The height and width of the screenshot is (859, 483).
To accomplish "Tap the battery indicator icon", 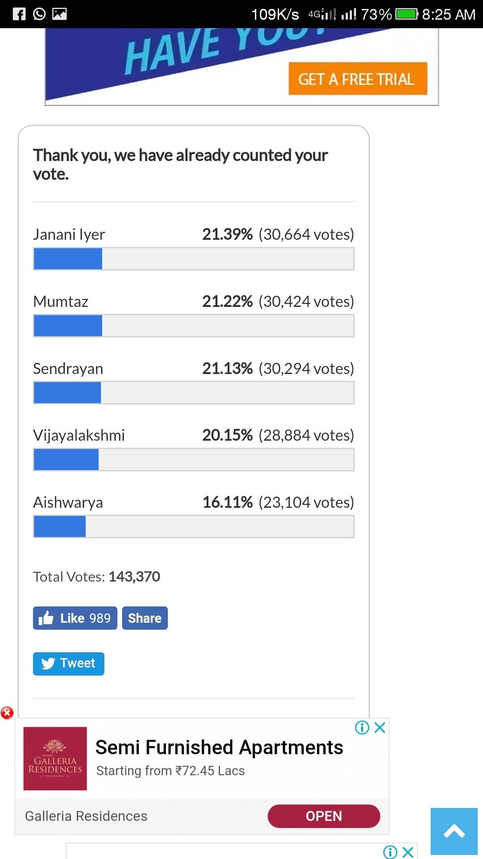I will [x=407, y=14].
